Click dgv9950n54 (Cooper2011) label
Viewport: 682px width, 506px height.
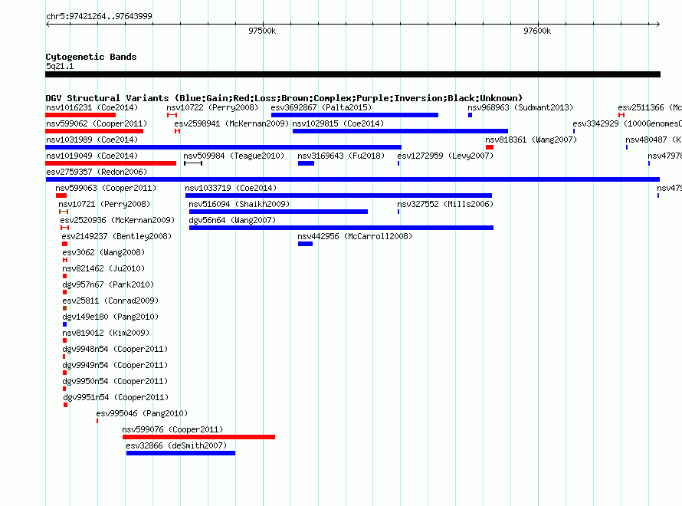(115, 381)
